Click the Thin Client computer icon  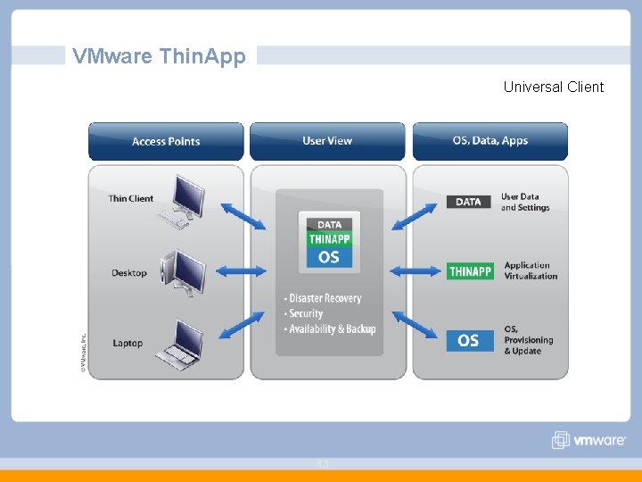pyautogui.click(x=182, y=202)
